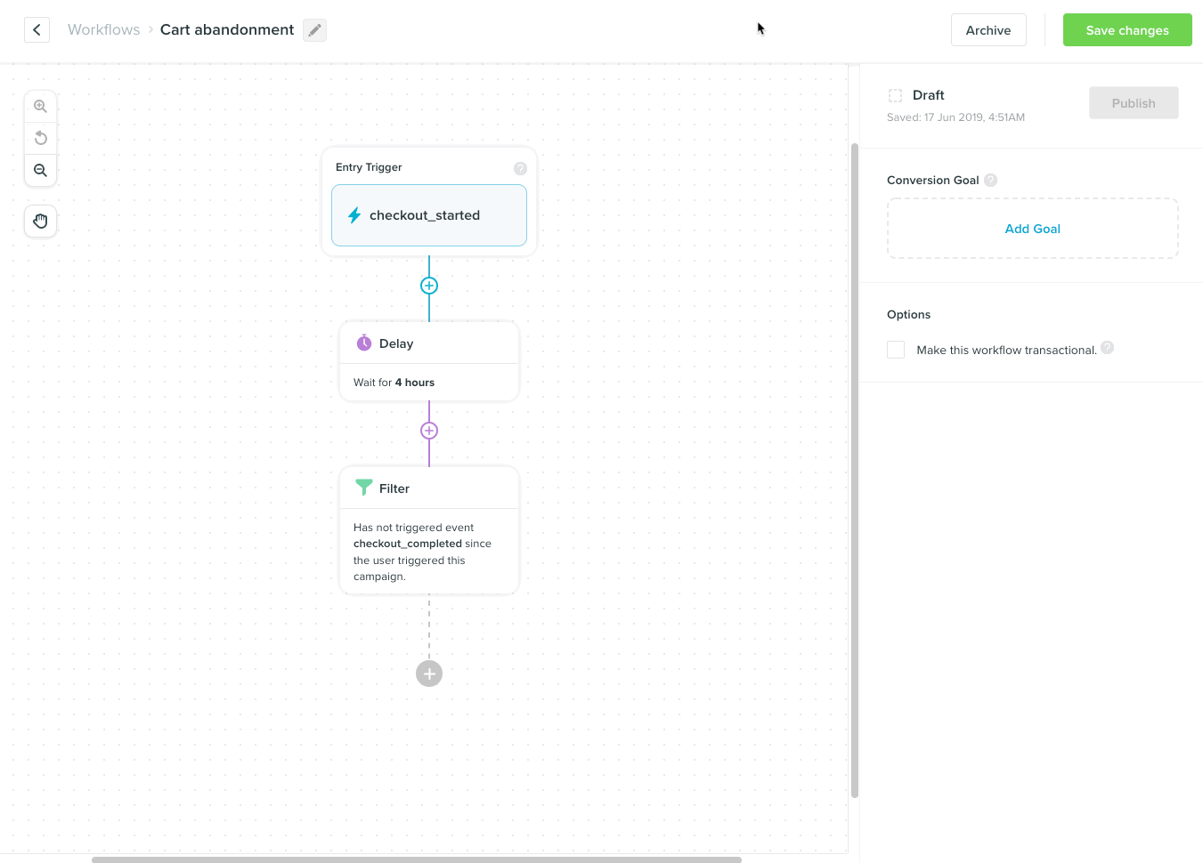Open Conversion Goal help icon
The image size is (1203, 863).
[990, 180]
